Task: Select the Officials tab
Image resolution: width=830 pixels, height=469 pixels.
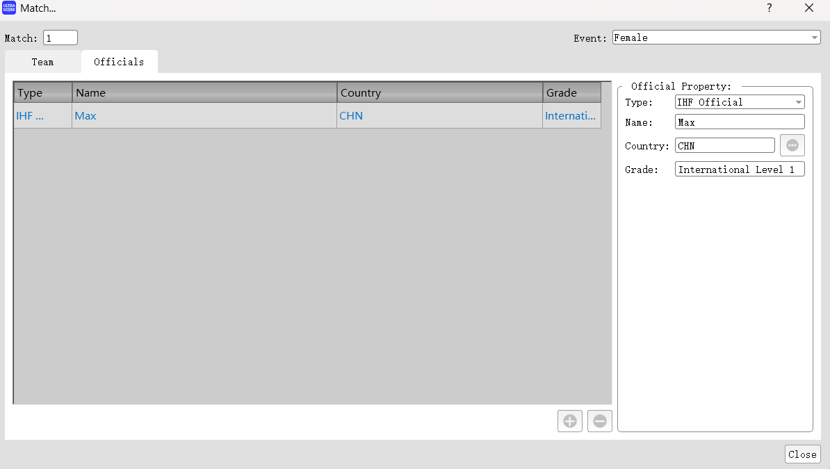Action: 119,62
